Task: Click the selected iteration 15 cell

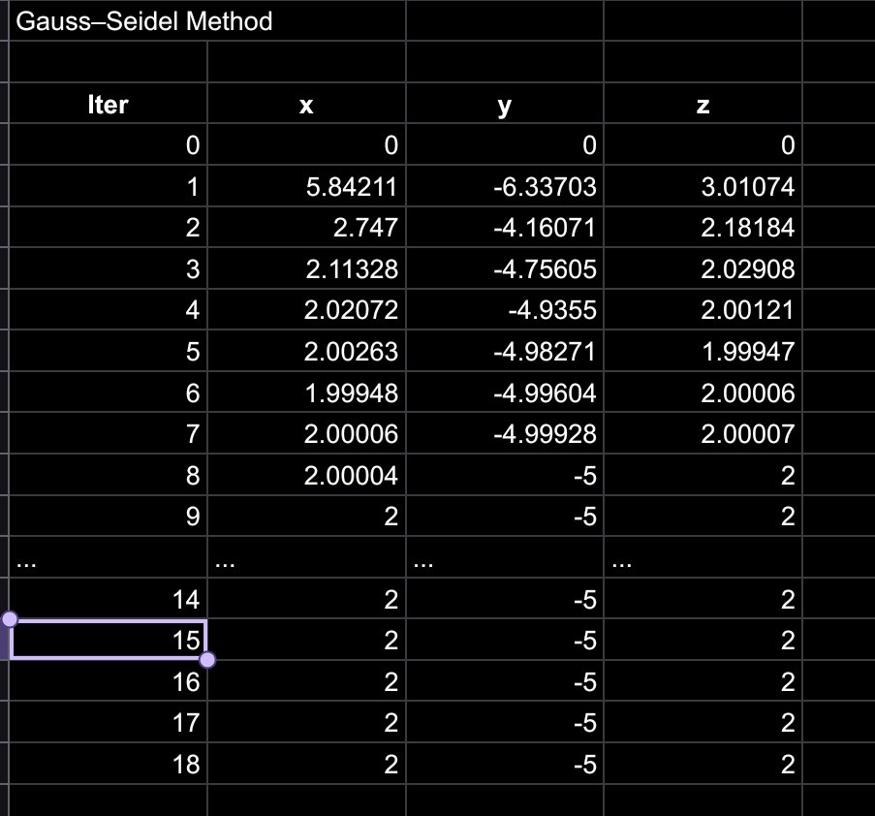Action: coord(108,640)
